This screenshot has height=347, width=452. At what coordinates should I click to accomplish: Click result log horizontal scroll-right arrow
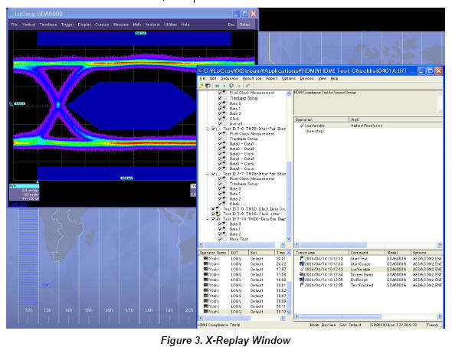[440, 316]
